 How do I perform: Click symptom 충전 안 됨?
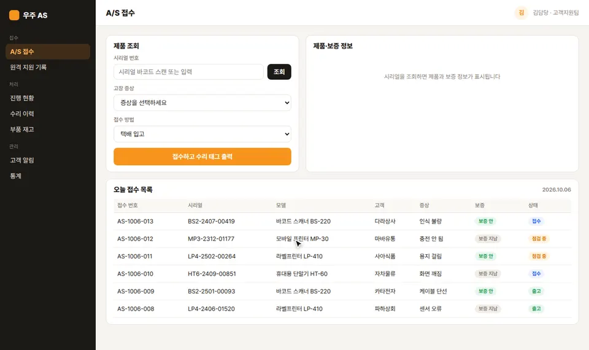click(x=431, y=239)
